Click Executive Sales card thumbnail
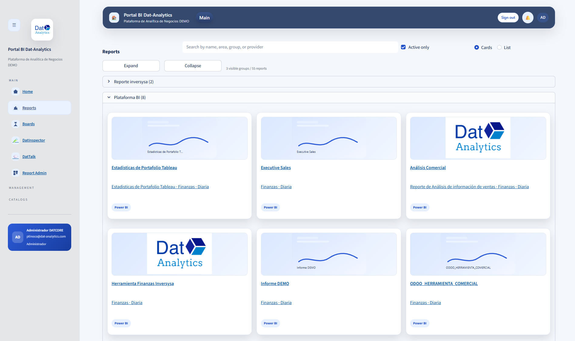 pyautogui.click(x=329, y=138)
